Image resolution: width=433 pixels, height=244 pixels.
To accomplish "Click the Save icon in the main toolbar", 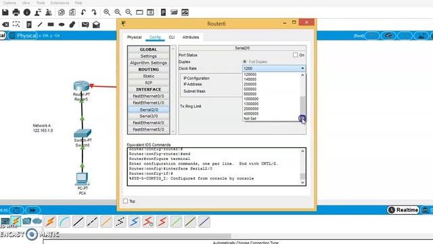I will [5, 12].
